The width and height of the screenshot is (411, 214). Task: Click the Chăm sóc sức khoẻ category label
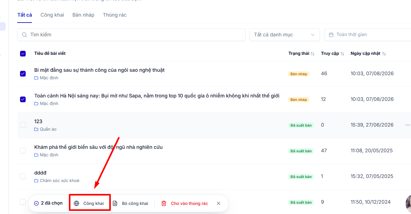[59, 180]
